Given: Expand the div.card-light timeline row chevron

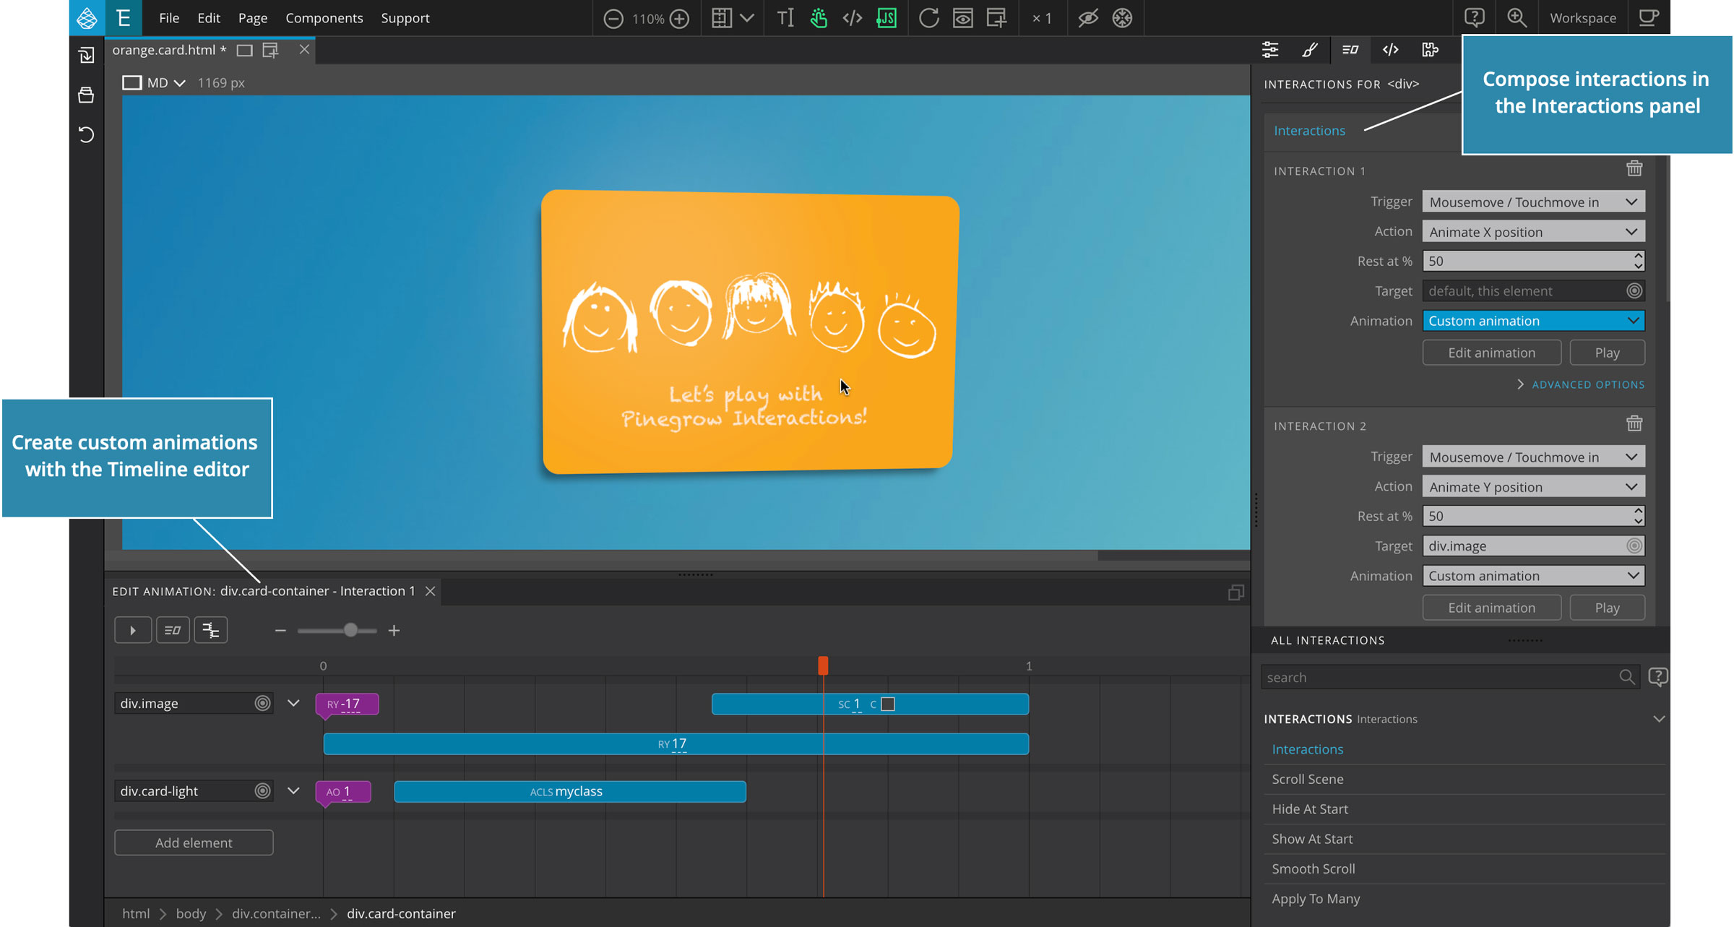Looking at the screenshot, I should click(293, 790).
